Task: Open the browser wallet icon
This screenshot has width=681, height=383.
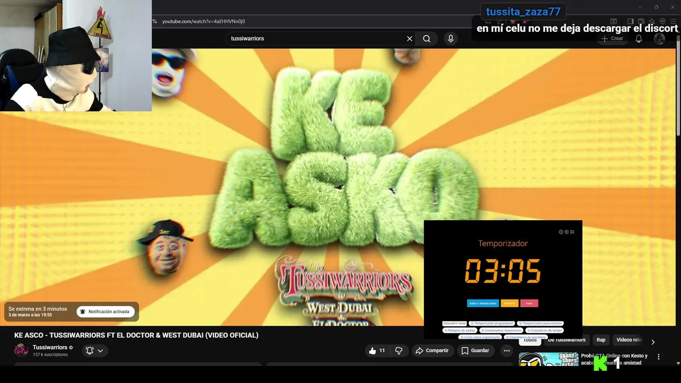Action: click(x=641, y=21)
